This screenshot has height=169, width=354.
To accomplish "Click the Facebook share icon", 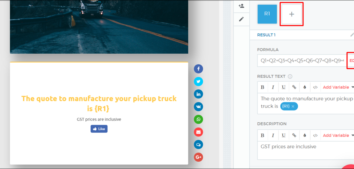I will coord(198,69).
